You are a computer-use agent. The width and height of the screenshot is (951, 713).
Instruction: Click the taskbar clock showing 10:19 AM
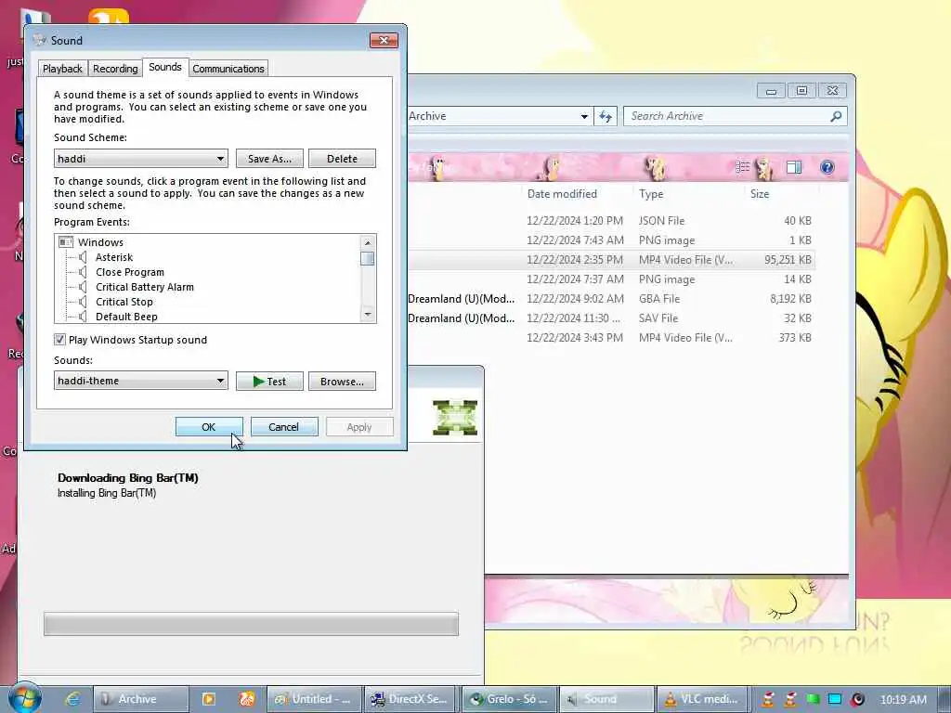point(903,700)
